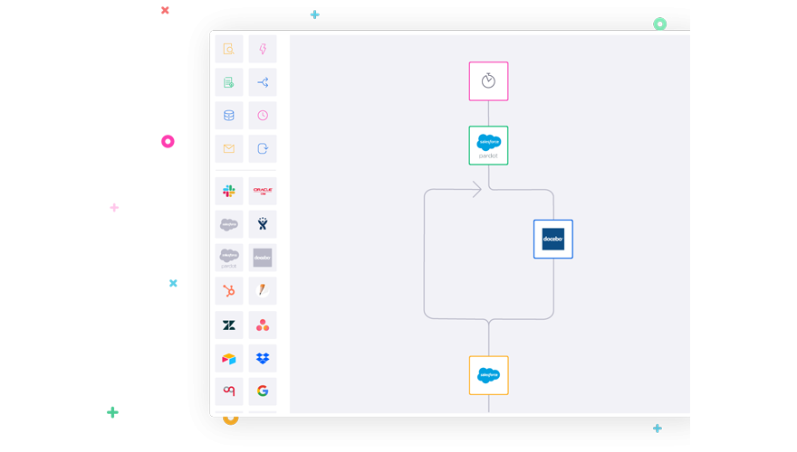The image size is (797, 452).
Task: Select the yellow Salesforce node on the canvas
Action: tap(488, 375)
